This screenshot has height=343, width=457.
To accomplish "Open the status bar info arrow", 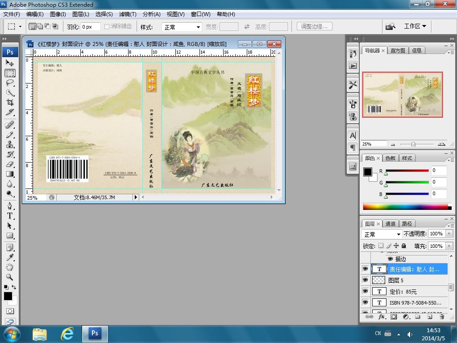I will click(x=136, y=197).
